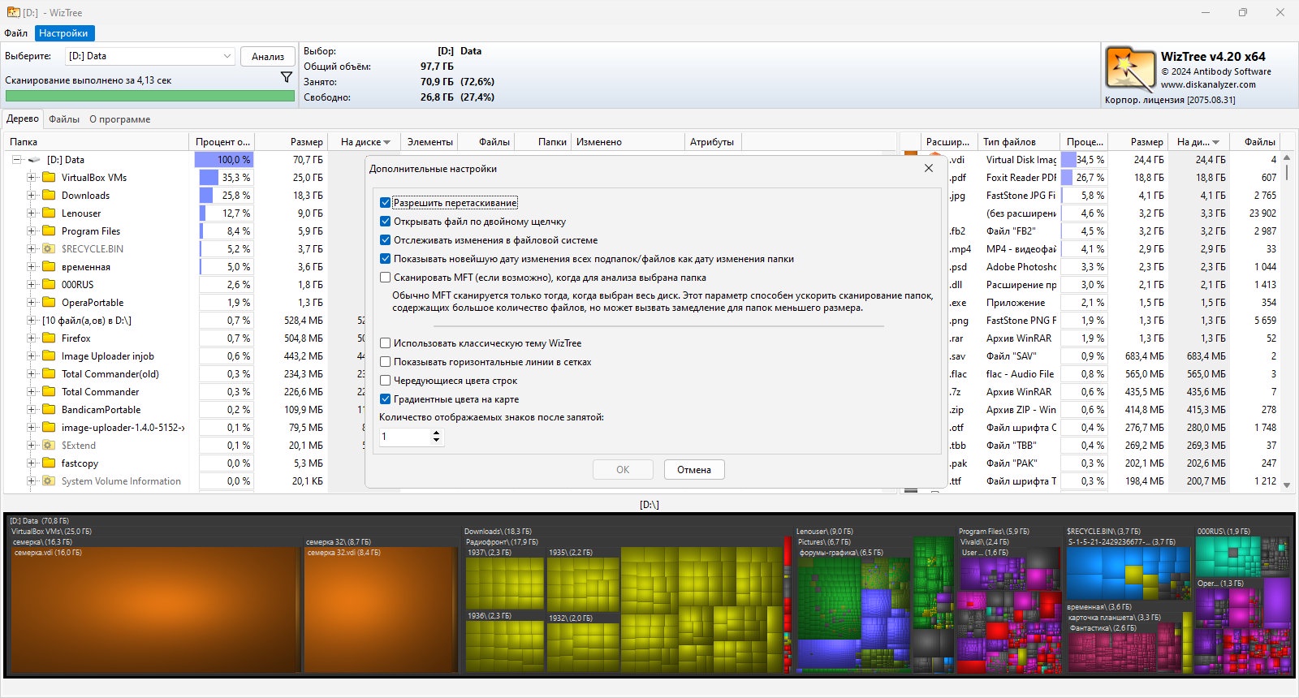Select the $Extend system folder icon
The width and height of the screenshot is (1299, 698).
pyautogui.click(x=49, y=445)
